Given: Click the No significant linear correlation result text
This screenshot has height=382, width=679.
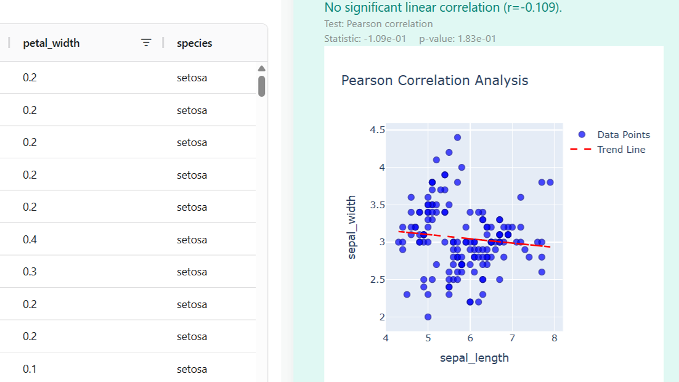Looking at the screenshot, I should tap(442, 7).
